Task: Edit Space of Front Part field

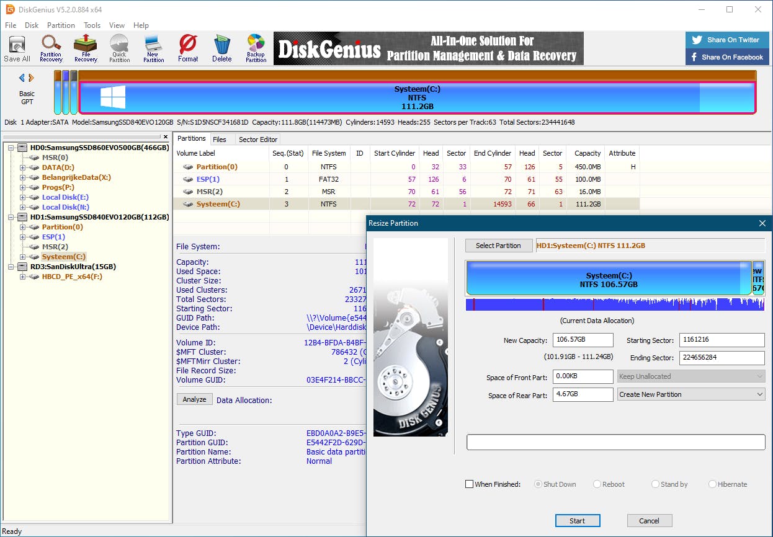Action: pos(583,376)
